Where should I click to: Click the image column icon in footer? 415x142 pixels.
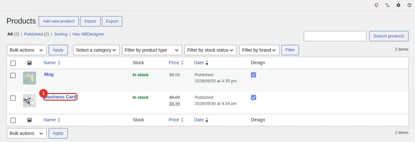click(x=30, y=120)
